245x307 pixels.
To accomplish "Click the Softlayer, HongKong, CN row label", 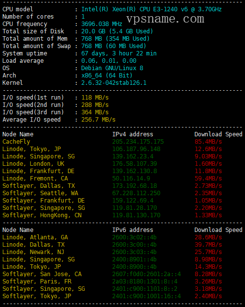I will (42, 215).
